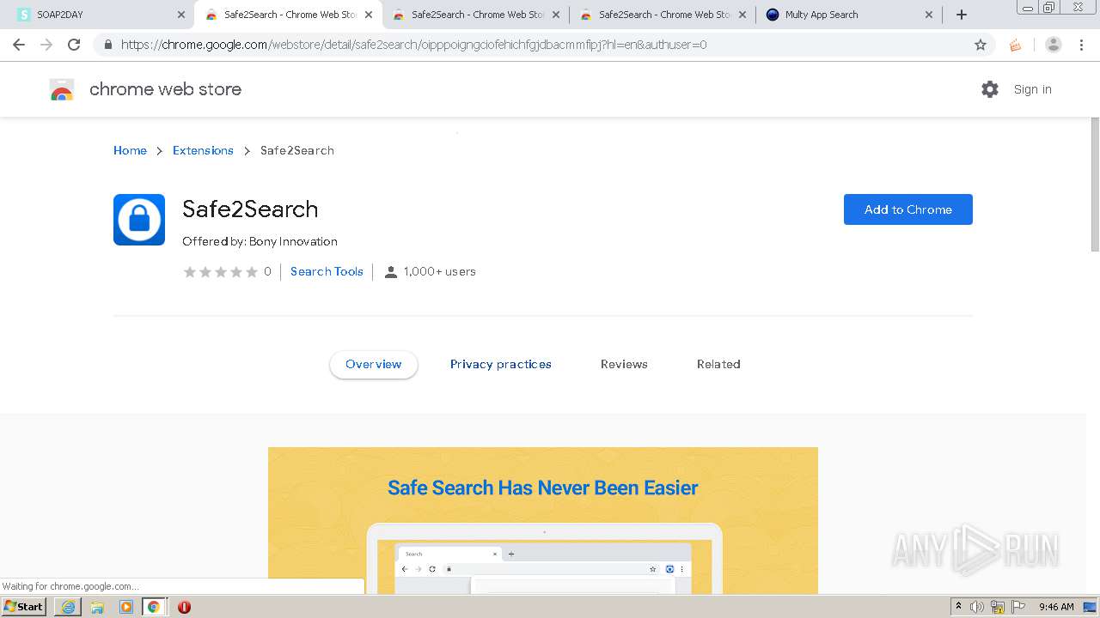Screen dimensions: 1100x618
Task: Launch Internet Explorer from taskbar
Action: pyautogui.click(x=68, y=607)
